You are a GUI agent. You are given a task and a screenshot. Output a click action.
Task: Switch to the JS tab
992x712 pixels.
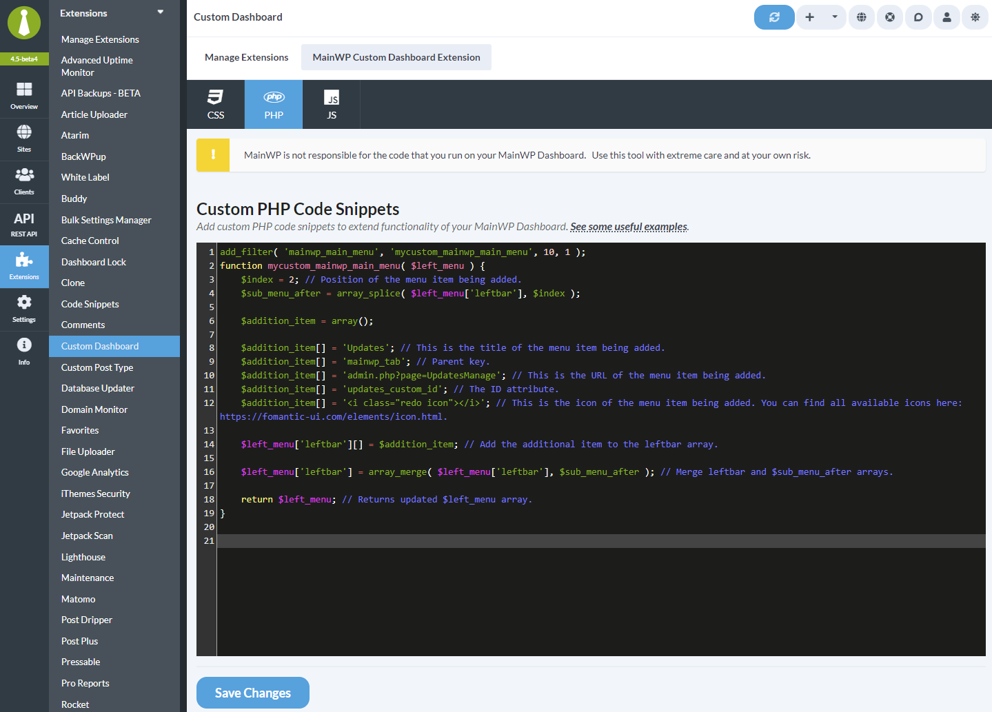(x=332, y=104)
